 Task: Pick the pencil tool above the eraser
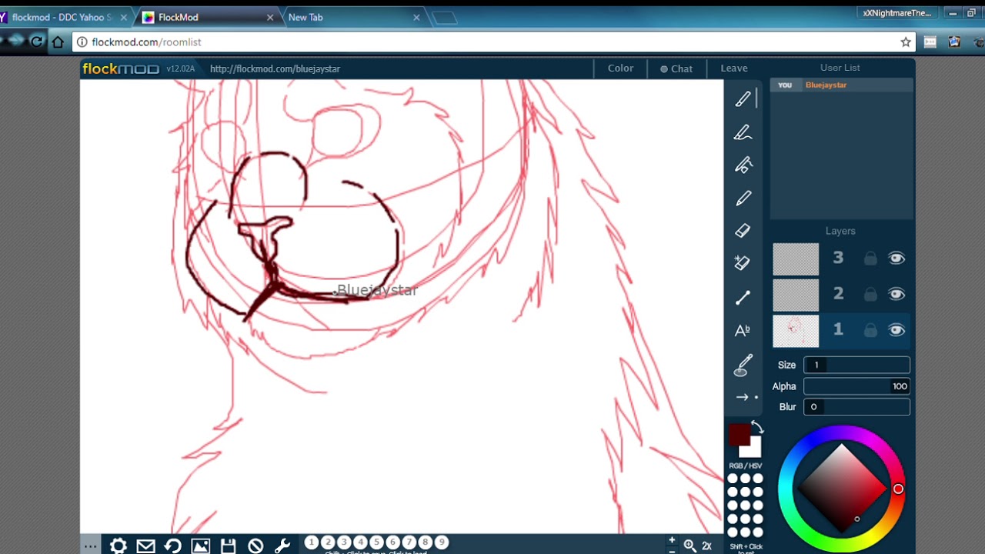tap(743, 199)
